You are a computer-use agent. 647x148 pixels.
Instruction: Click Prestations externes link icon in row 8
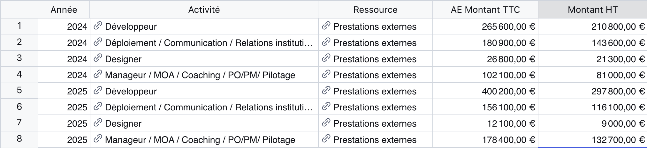coord(326,139)
